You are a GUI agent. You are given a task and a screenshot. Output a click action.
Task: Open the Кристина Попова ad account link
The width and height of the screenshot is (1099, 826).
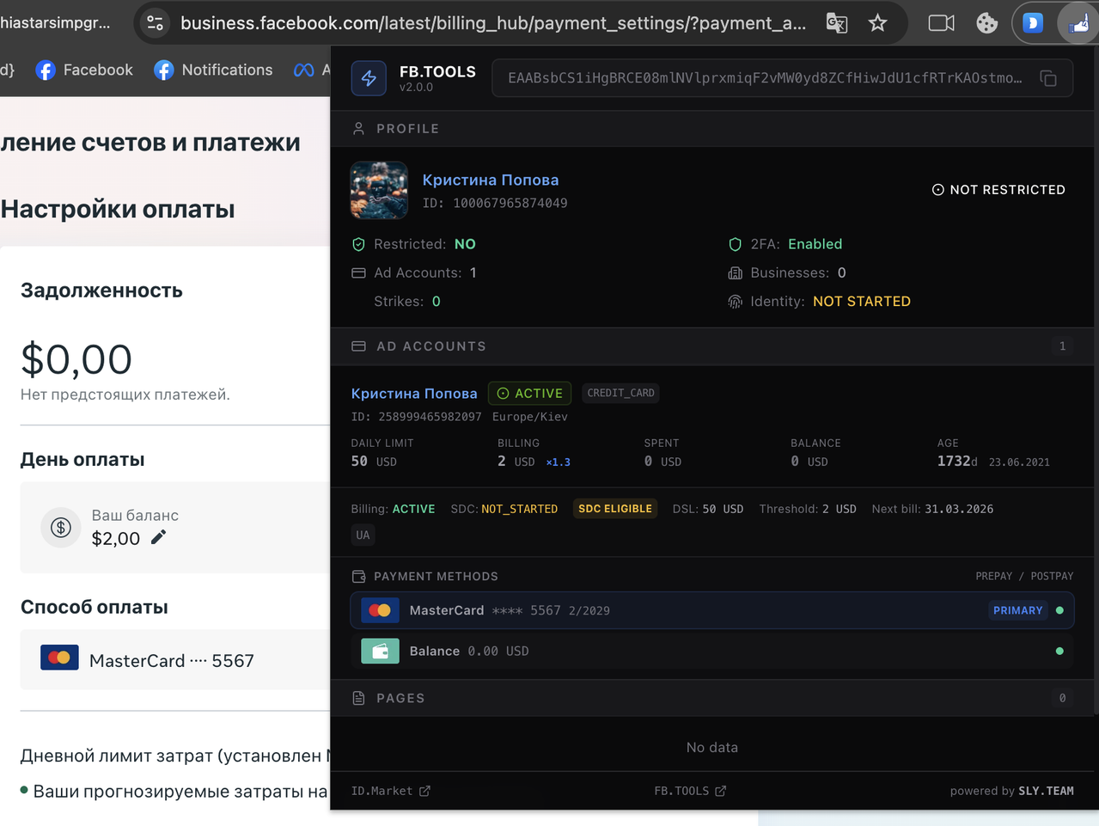pos(414,393)
